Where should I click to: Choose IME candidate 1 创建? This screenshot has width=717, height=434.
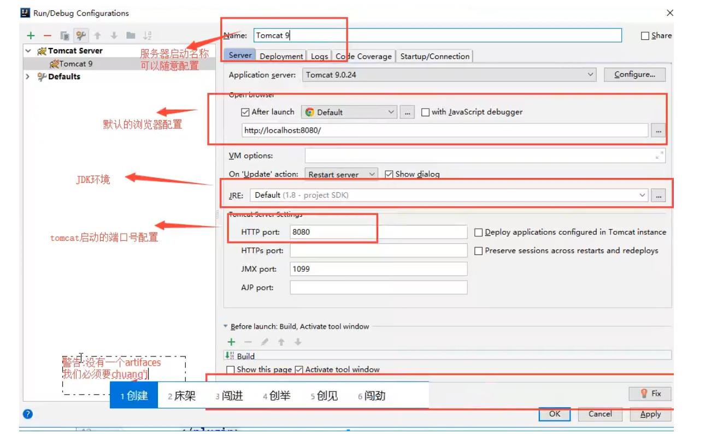134,396
